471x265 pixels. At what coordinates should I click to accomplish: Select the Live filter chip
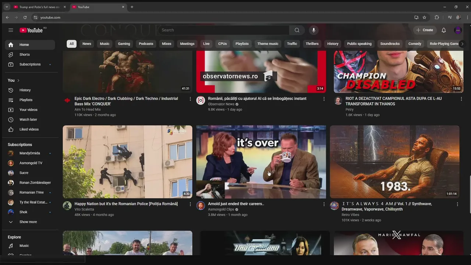click(206, 44)
